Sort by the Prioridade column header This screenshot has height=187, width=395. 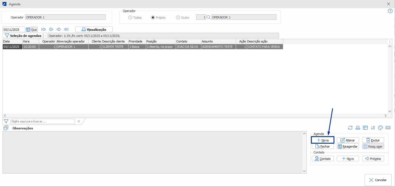pyautogui.click(x=137, y=41)
